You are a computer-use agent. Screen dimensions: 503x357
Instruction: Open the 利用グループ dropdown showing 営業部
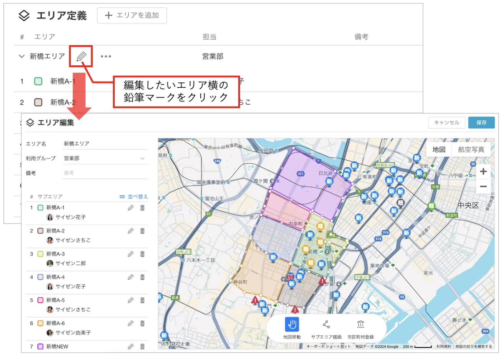pos(105,158)
